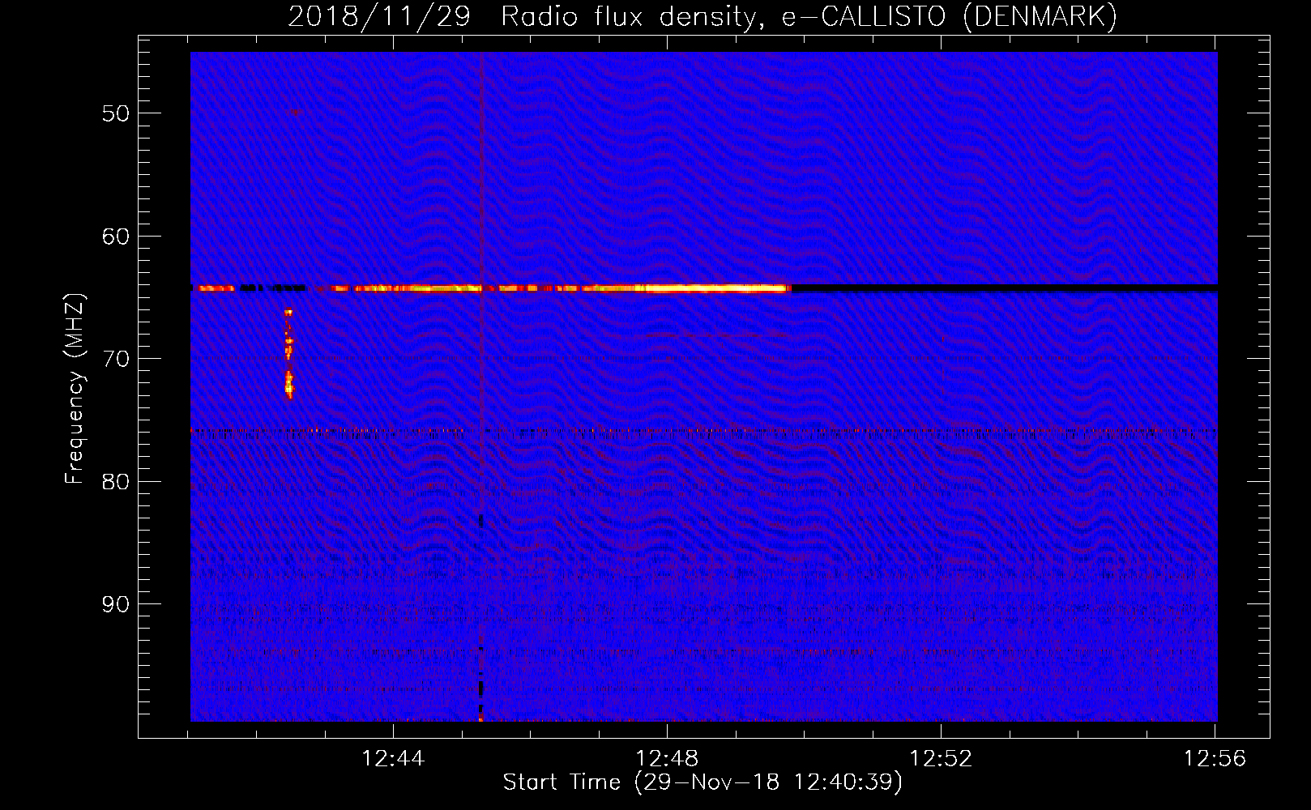Click the bright yellow horizontal emission band near 64 MHz
This screenshot has width=1311, height=810.
tap(559, 288)
